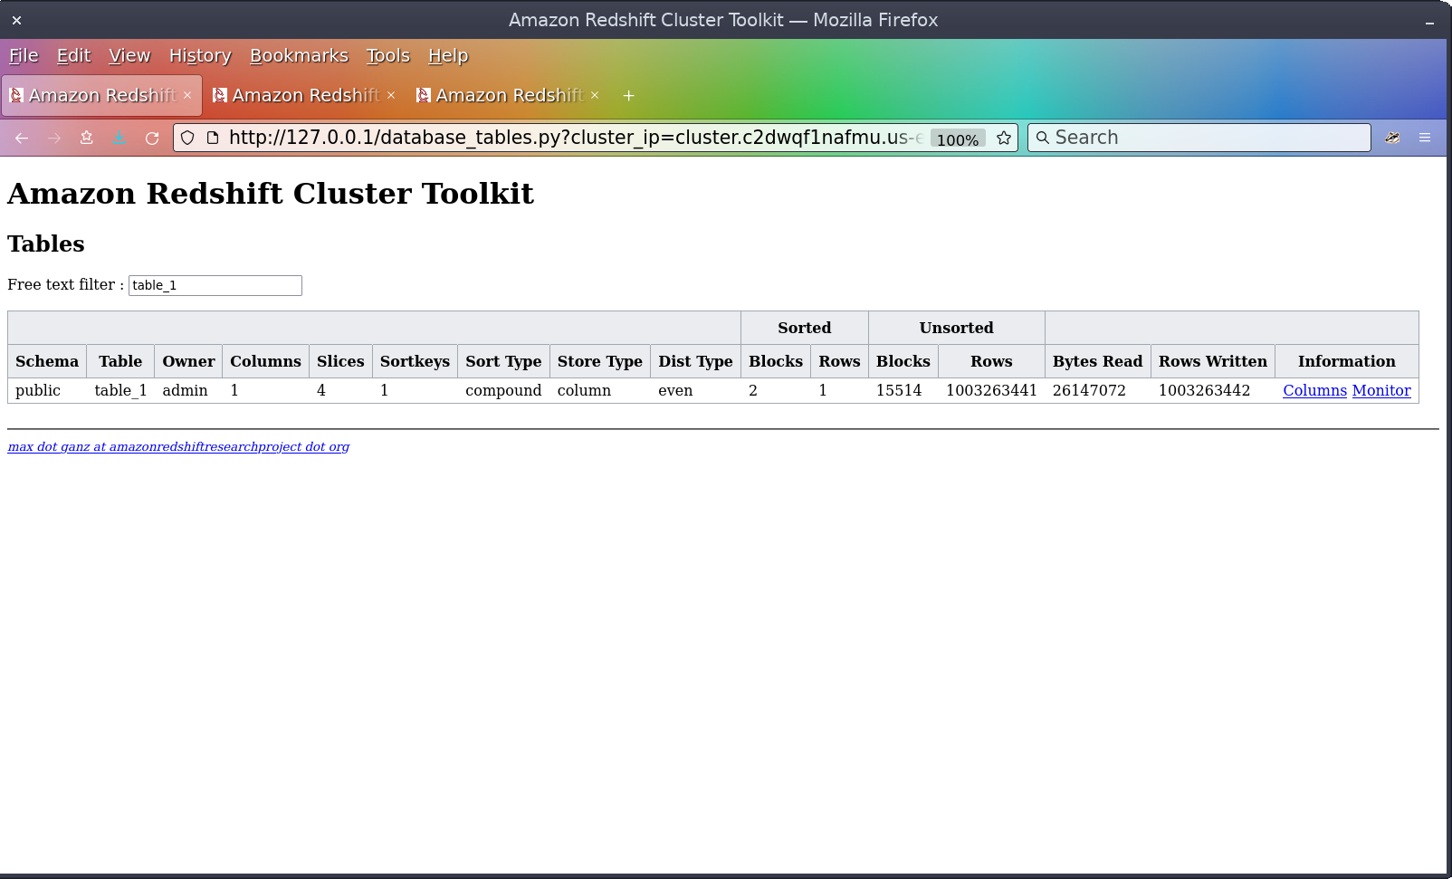Open the Help menu
Screen dimensions: 1452x879
click(x=448, y=55)
